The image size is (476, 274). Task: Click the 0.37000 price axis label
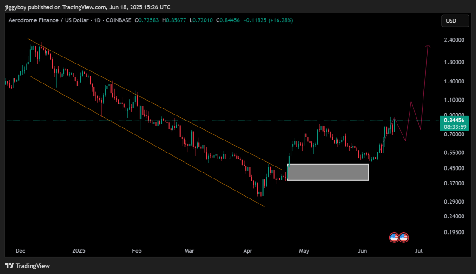(454, 183)
